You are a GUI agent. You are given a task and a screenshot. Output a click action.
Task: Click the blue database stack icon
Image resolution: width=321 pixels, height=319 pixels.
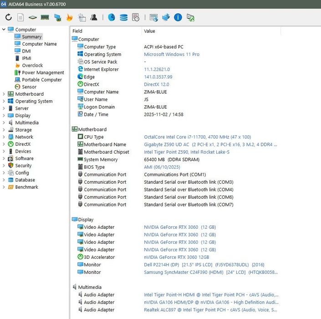(124, 17)
